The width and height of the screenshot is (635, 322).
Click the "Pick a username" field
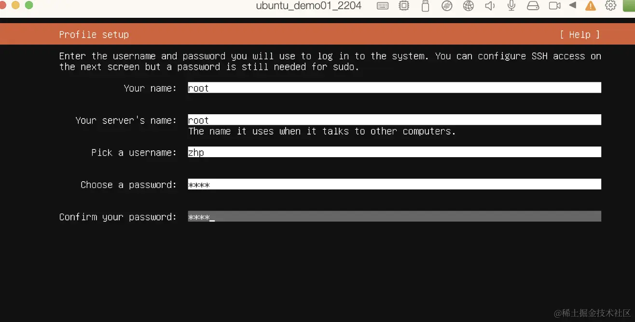pyautogui.click(x=395, y=152)
